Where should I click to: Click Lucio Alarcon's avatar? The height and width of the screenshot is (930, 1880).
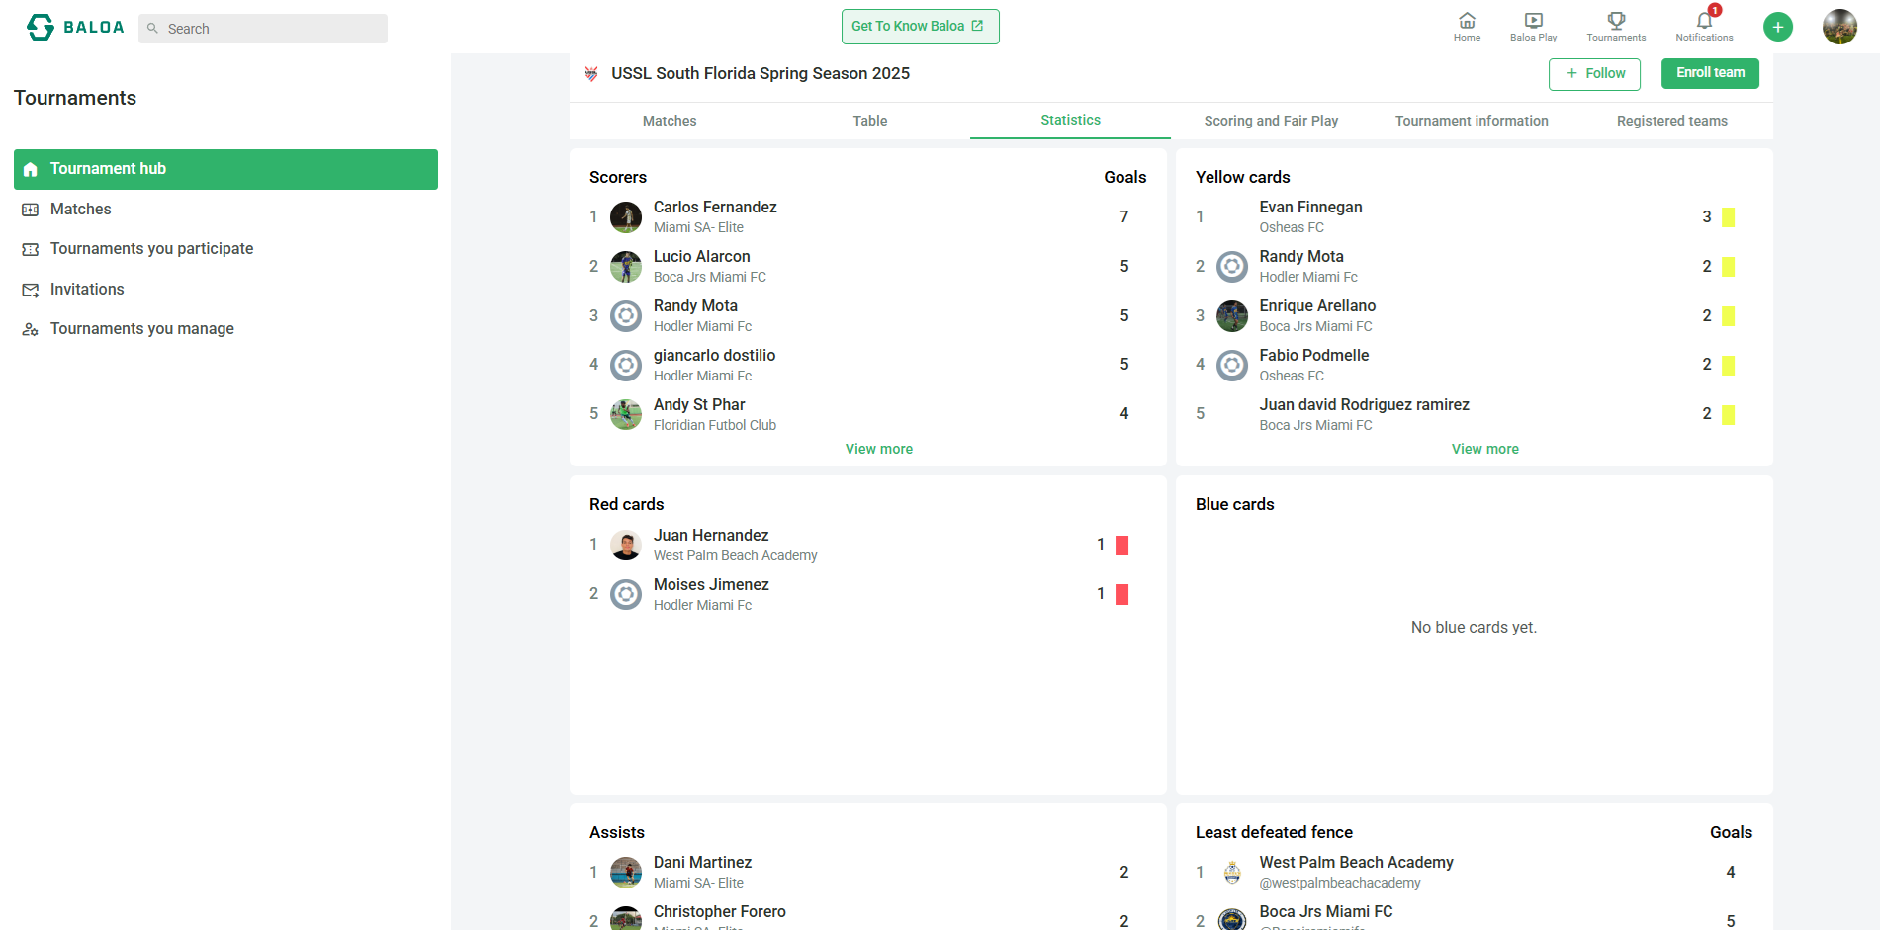tap(626, 266)
